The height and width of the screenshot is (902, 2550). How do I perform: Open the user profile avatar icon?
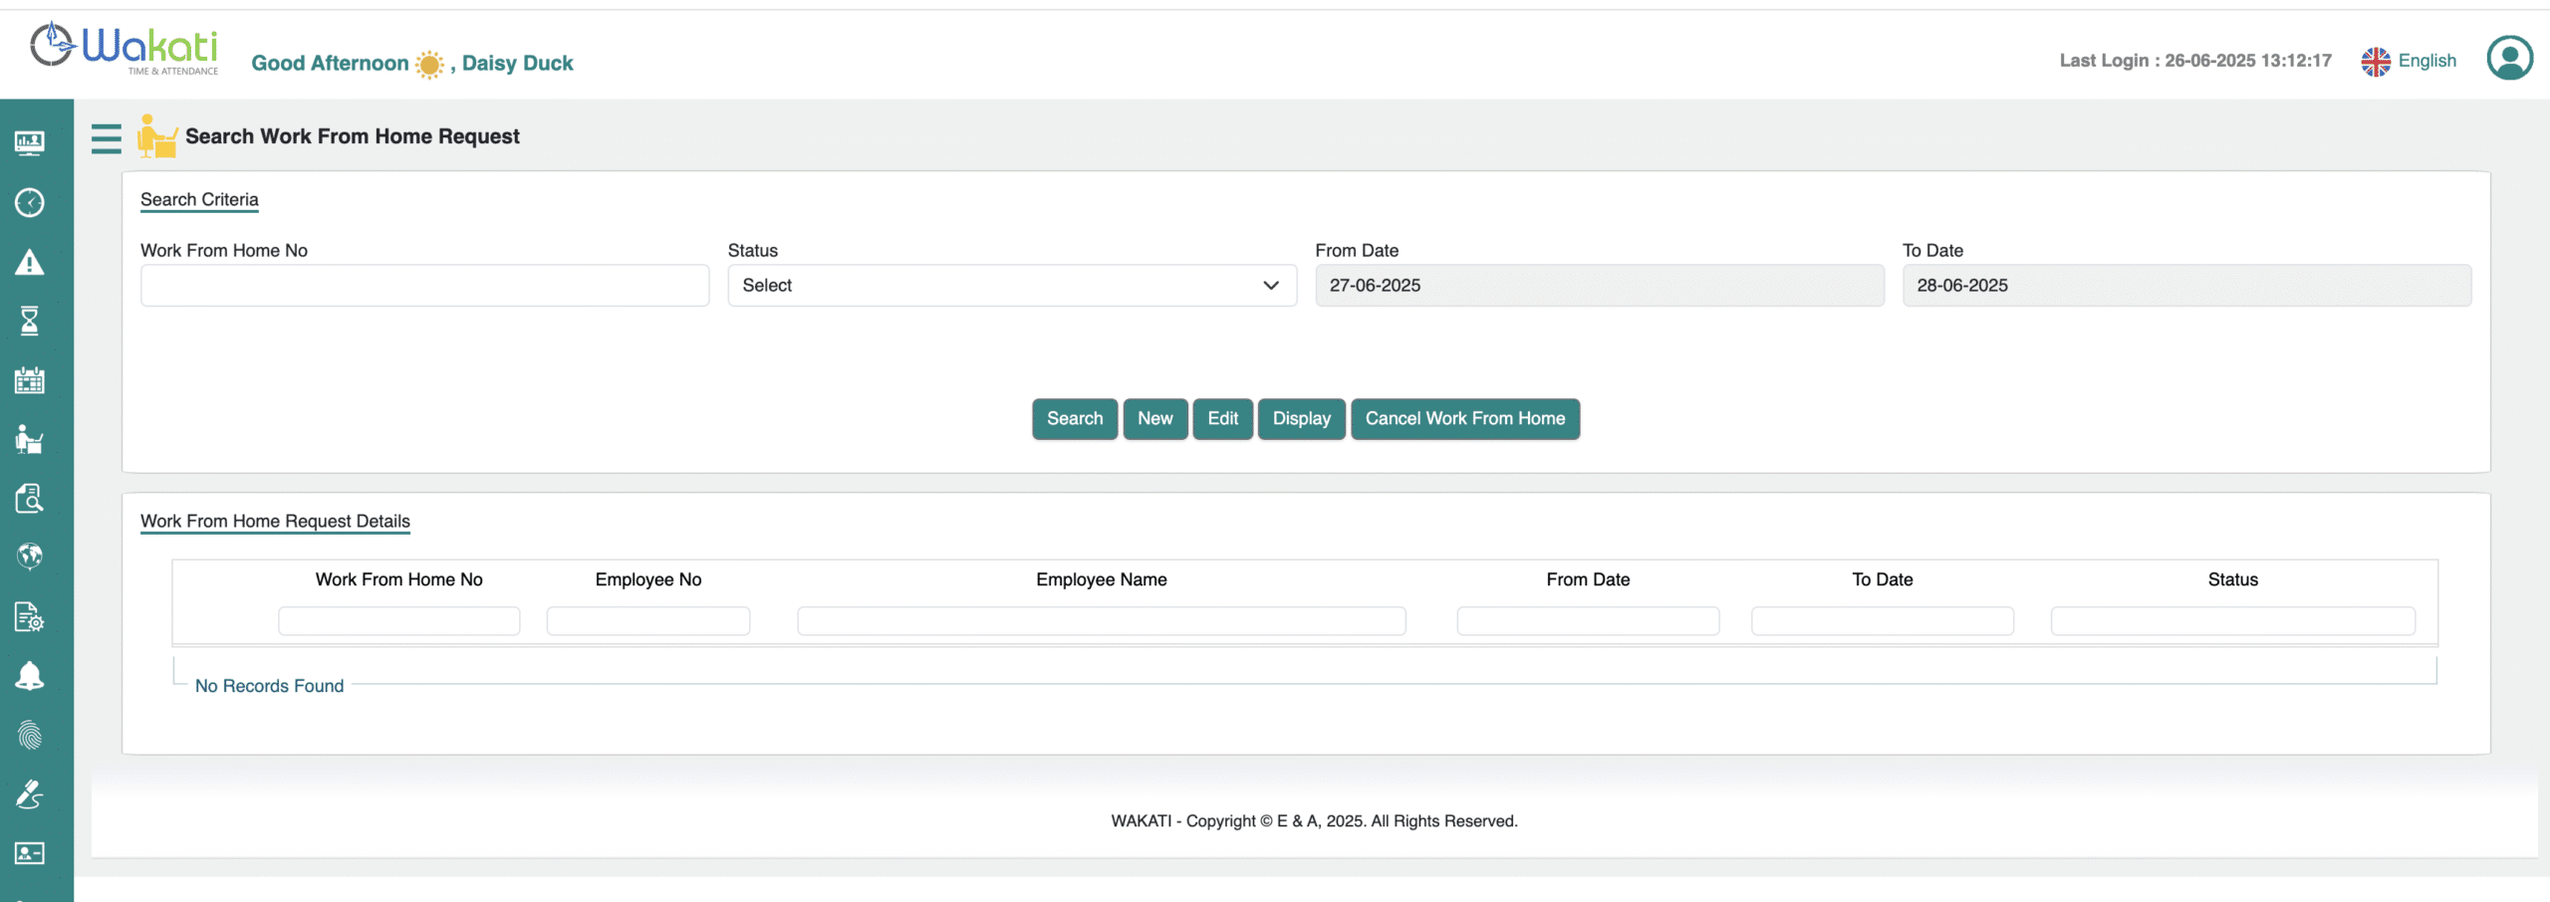click(x=2509, y=58)
